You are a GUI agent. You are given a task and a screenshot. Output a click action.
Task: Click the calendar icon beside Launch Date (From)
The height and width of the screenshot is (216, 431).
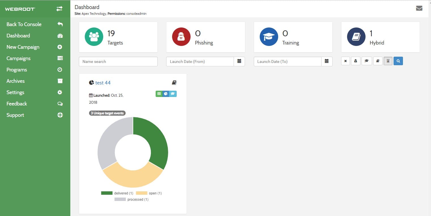(x=240, y=61)
